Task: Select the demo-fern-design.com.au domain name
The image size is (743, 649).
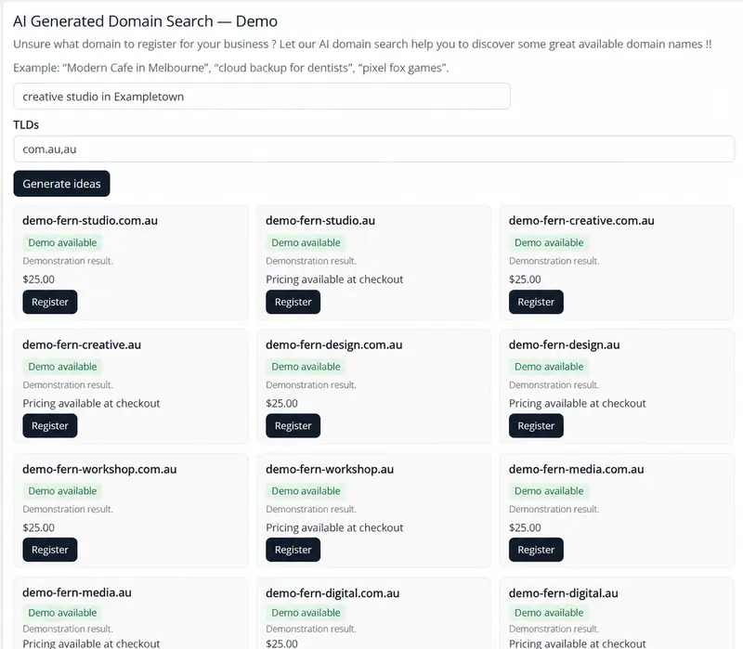Action: pyautogui.click(x=334, y=344)
